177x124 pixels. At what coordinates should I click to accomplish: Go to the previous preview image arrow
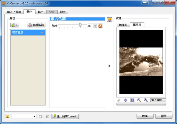pos(119,100)
